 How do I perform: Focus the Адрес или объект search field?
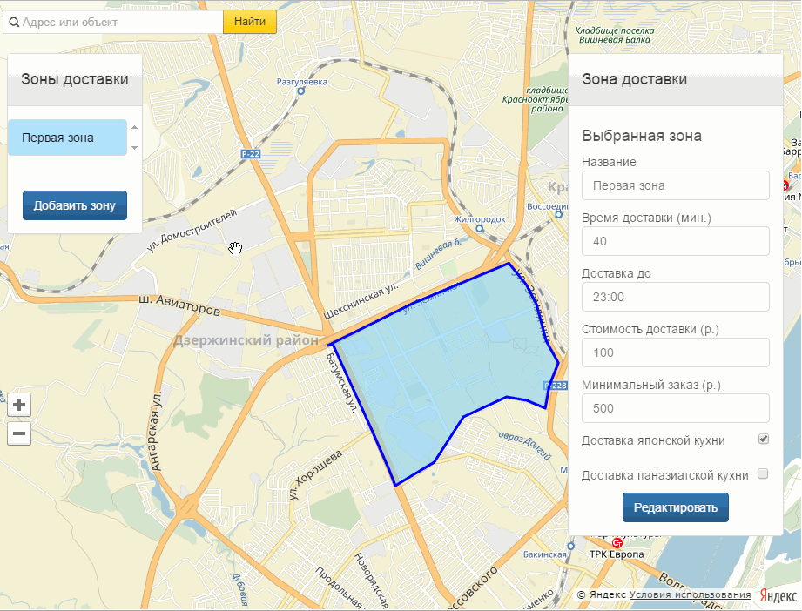pos(120,22)
